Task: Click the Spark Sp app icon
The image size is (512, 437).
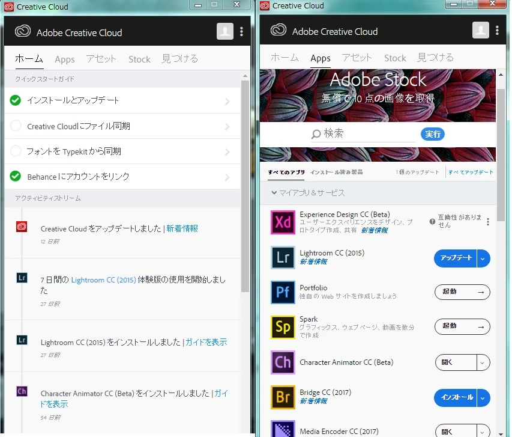Action: tap(283, 327)
